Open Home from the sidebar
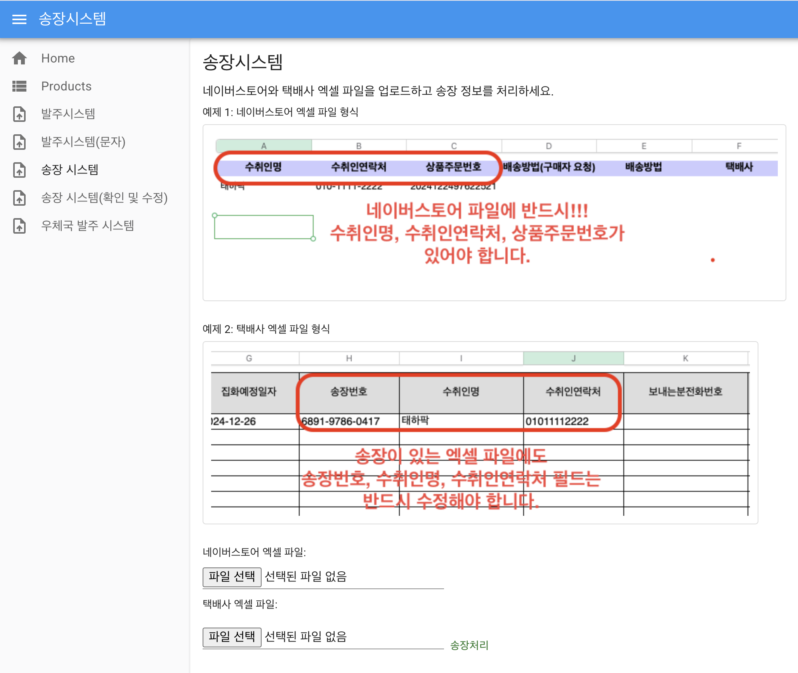This screenshot has height=673, width=798. click(x=58, y=58)
